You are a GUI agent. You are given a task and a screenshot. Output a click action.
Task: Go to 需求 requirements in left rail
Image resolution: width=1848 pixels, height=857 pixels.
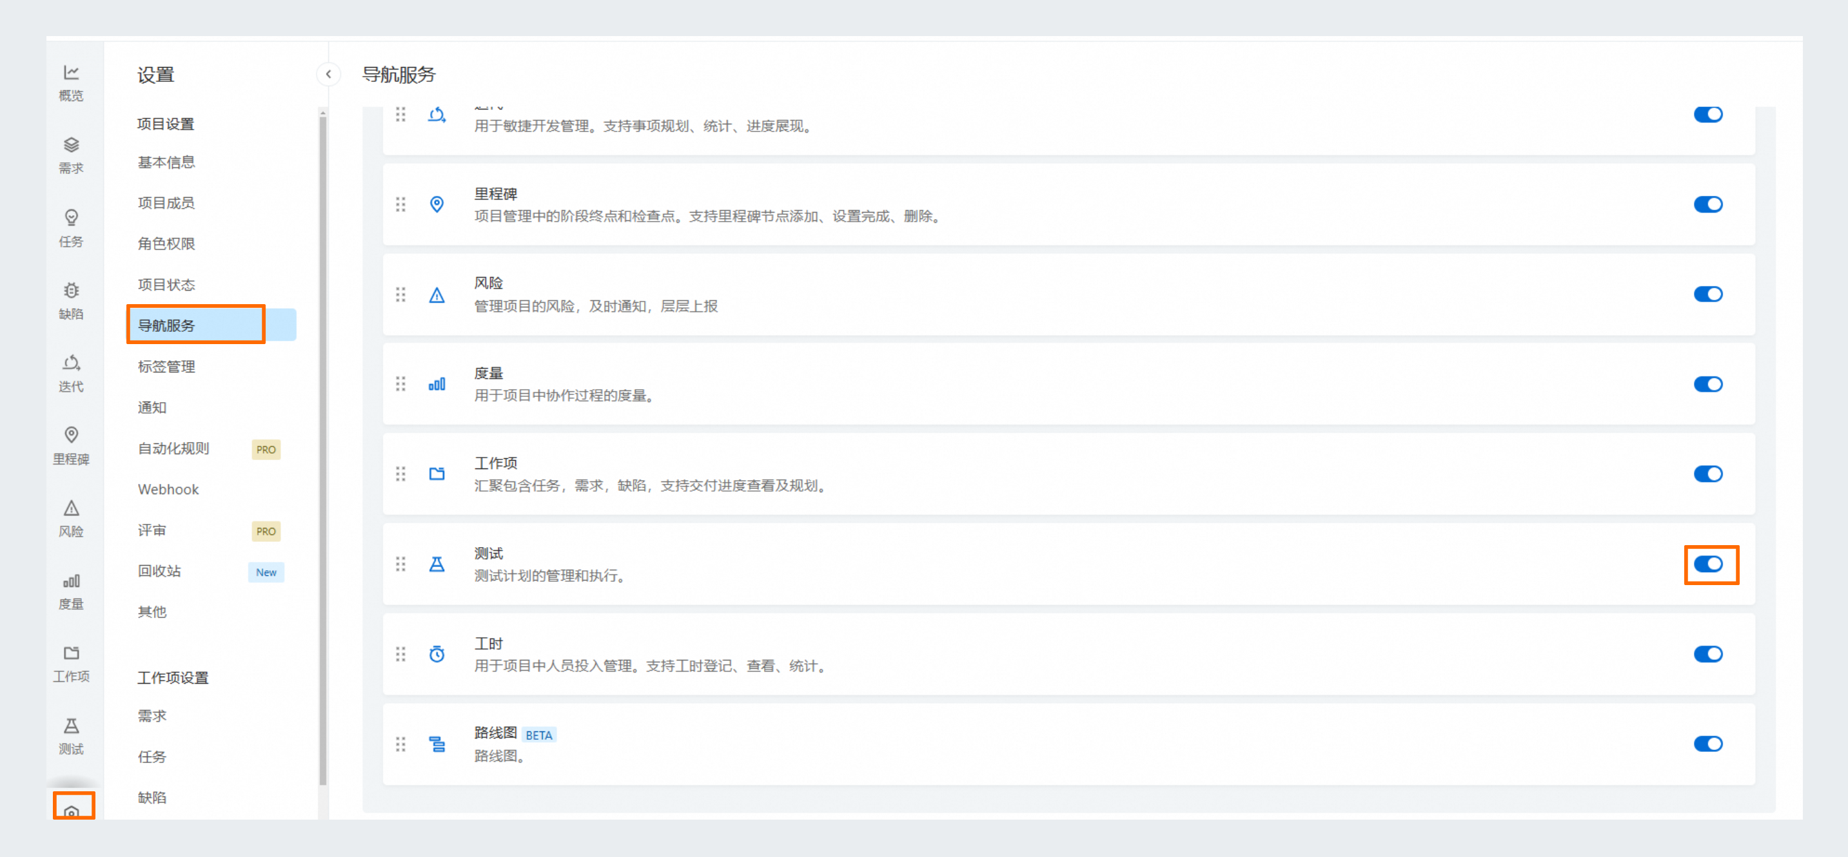[x=71, y=156]
